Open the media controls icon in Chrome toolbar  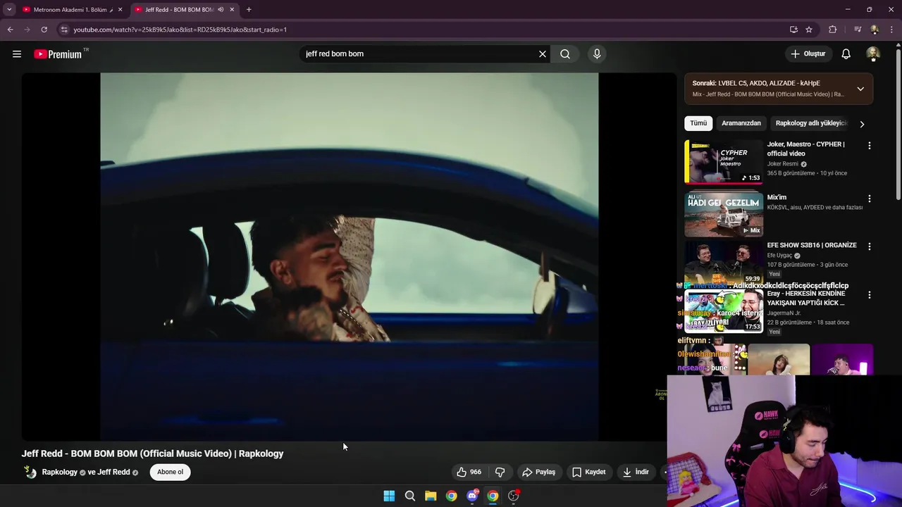[x=858, y=30]
